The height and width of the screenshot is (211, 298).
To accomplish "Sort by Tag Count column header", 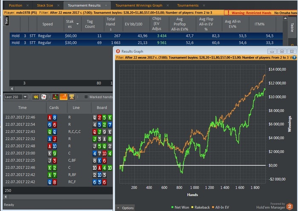I will tap(90, 24).
